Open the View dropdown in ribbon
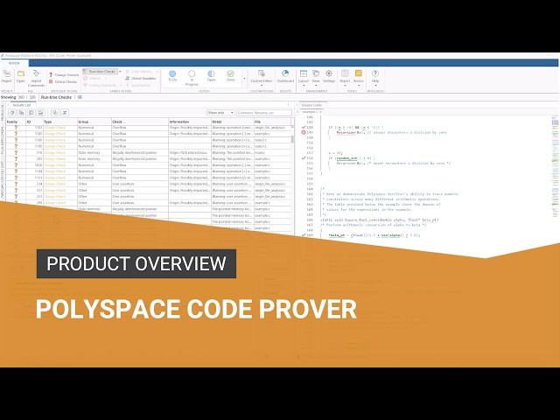This screenshot has height=420, width=560. (x=316, y=78)
